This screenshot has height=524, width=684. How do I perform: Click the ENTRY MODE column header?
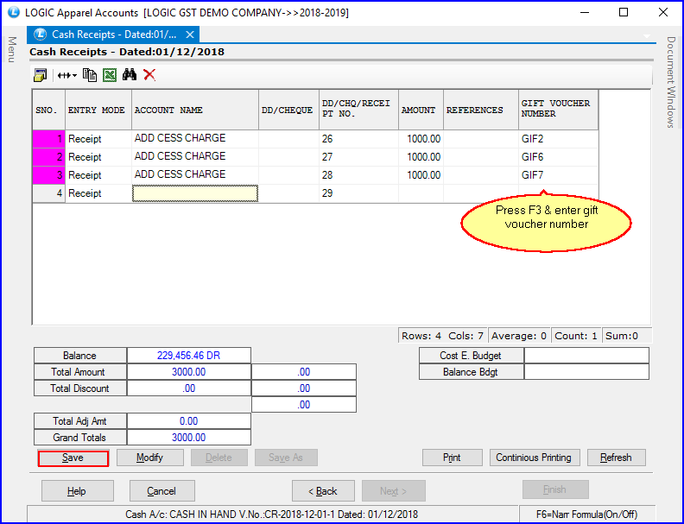pos(98,110)
